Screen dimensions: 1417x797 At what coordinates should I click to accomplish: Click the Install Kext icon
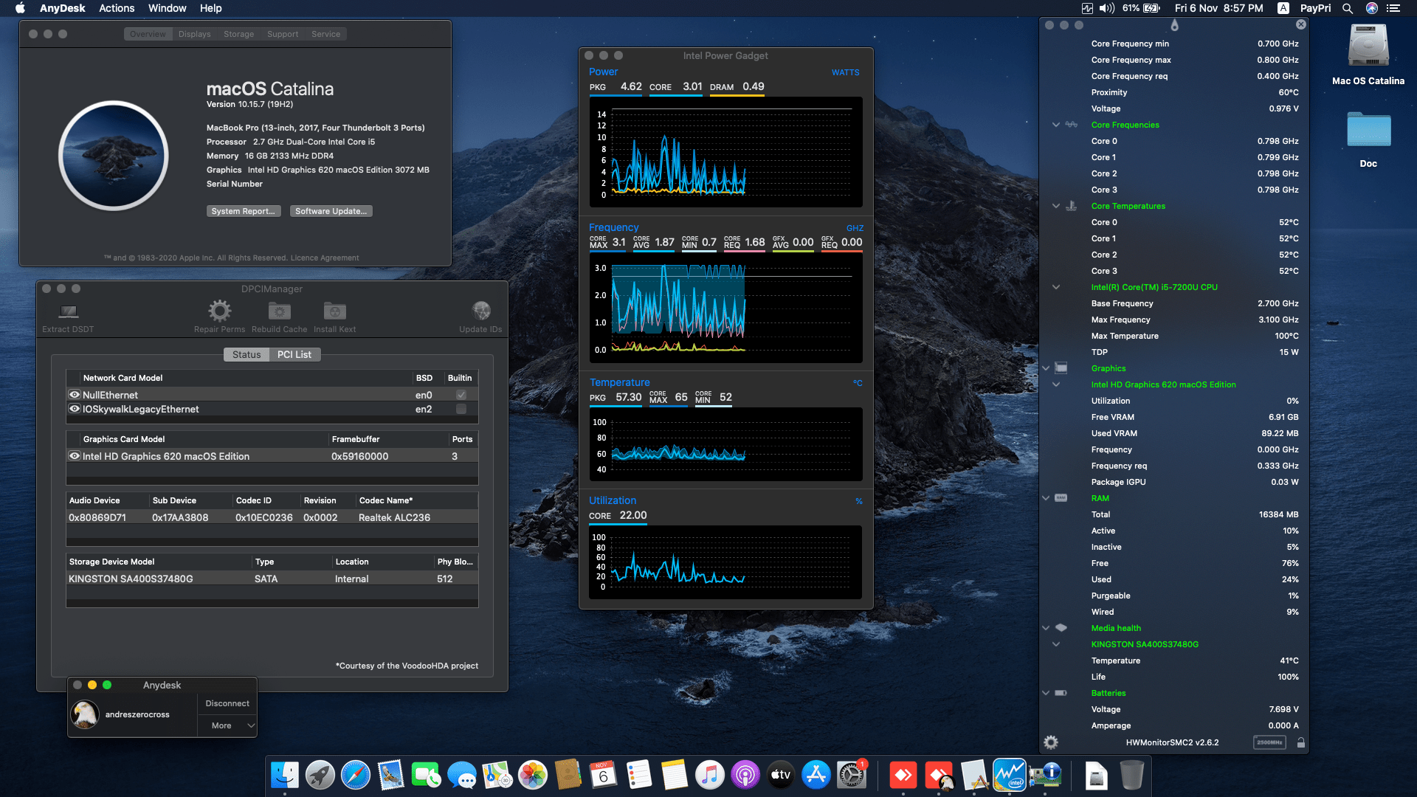[x=334, y=311]
